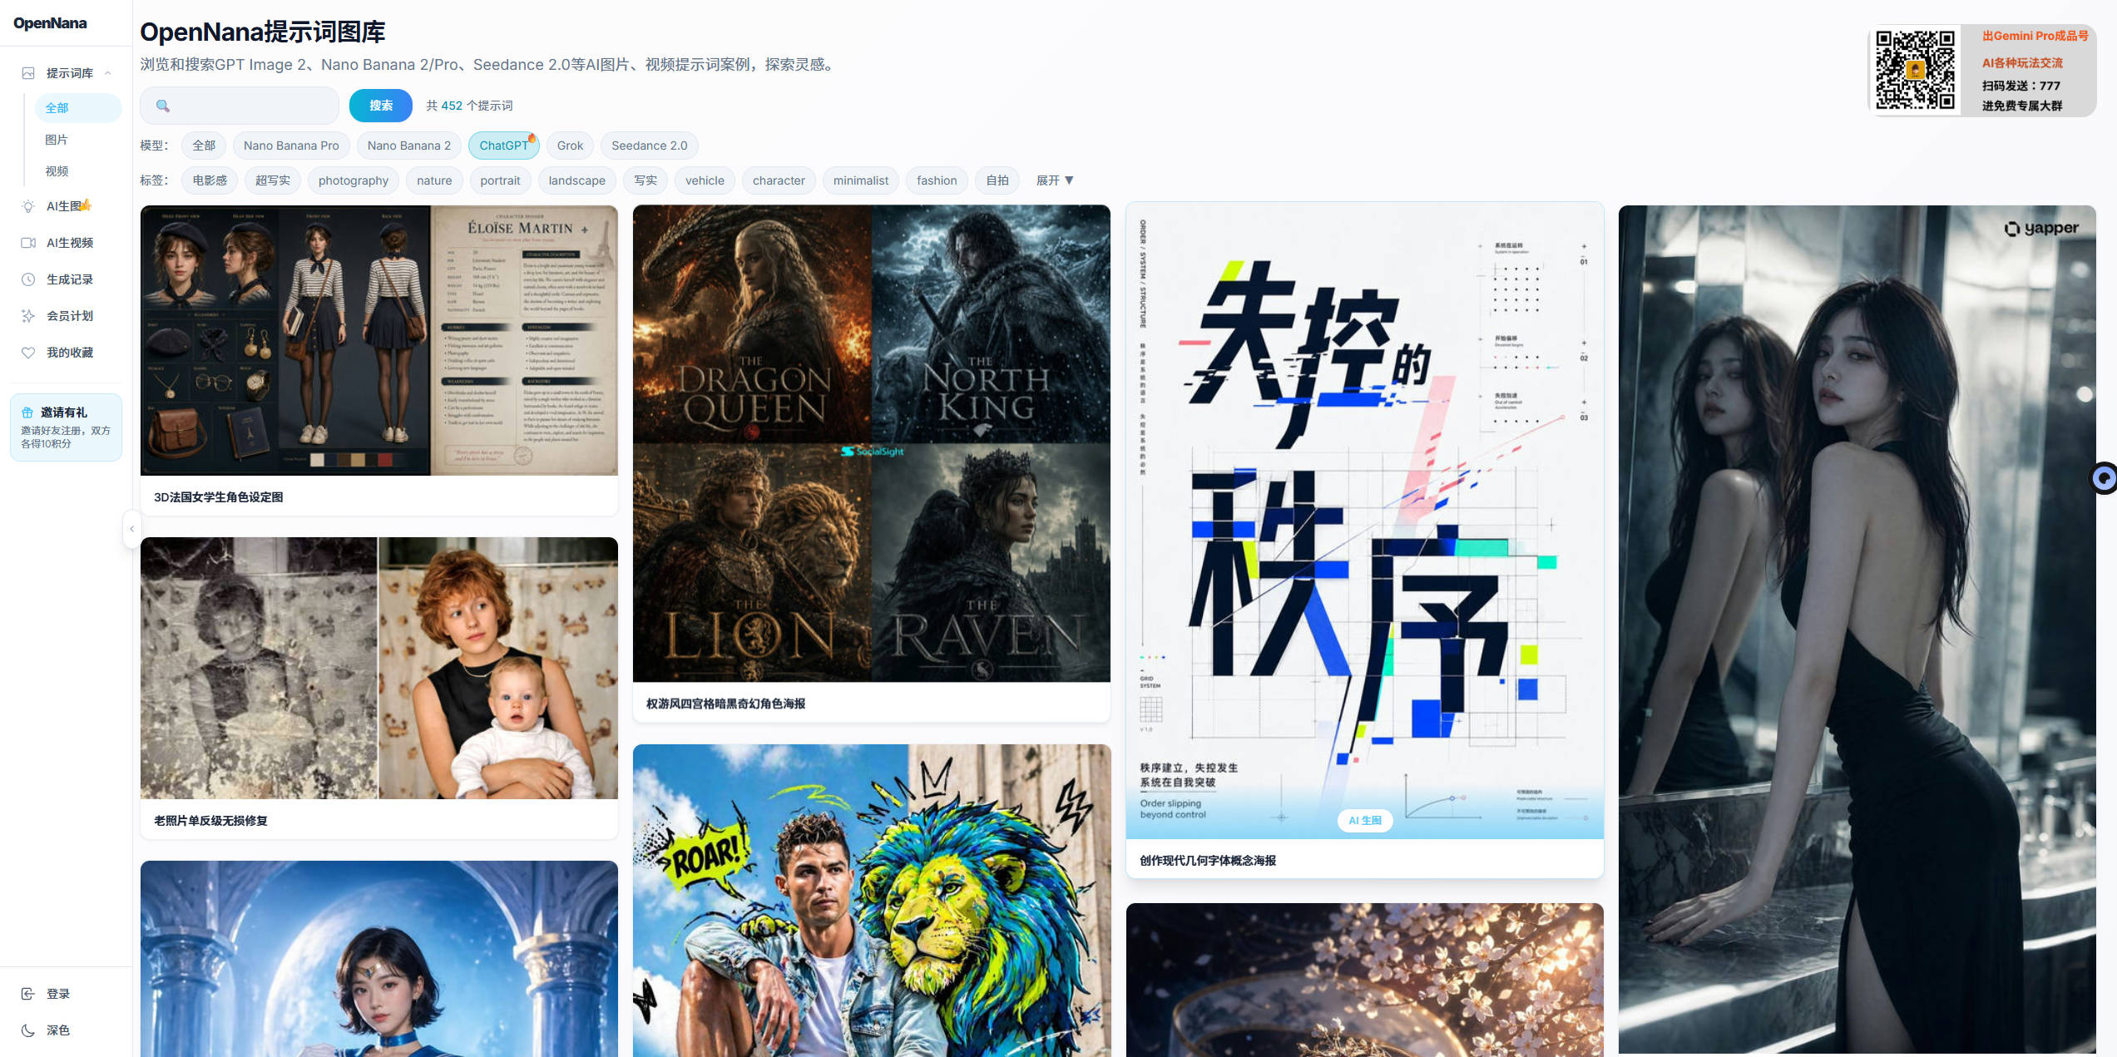Collapse the sidebar using the left-edge arrow
Image resolution: width=2117 pixels, height=1057 pixels.
131,528
